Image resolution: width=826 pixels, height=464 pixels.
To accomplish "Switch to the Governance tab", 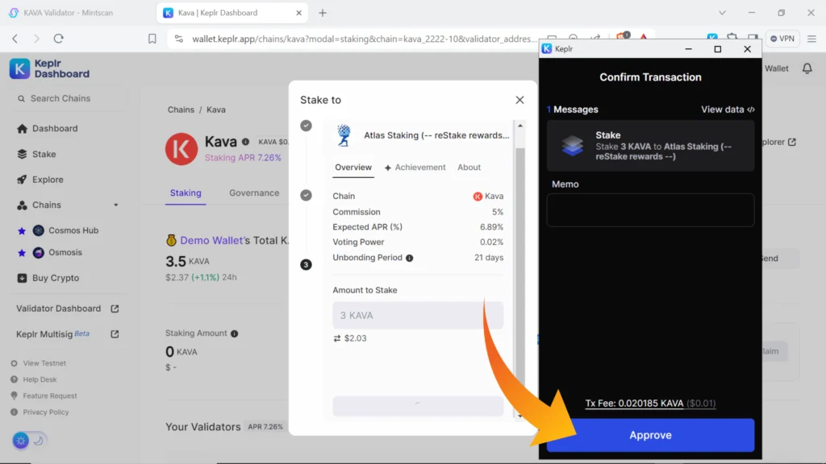I will (x=254, y=193).
